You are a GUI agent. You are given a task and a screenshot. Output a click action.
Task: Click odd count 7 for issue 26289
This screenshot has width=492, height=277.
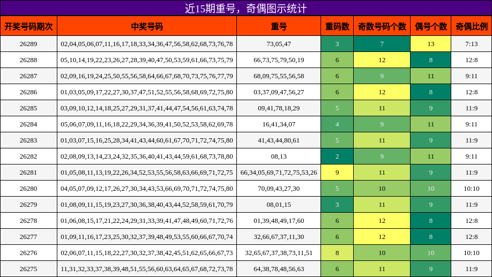tap(382, 44)
